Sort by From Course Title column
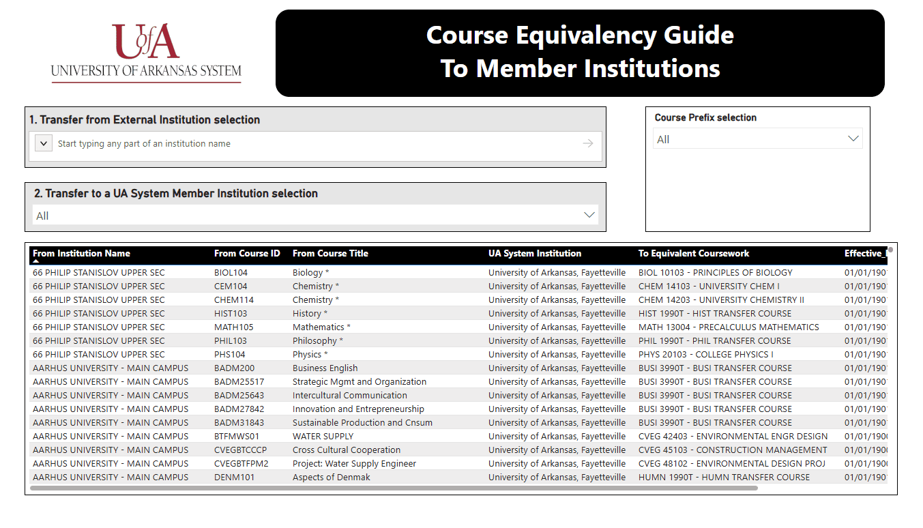 tap(330, 253)
